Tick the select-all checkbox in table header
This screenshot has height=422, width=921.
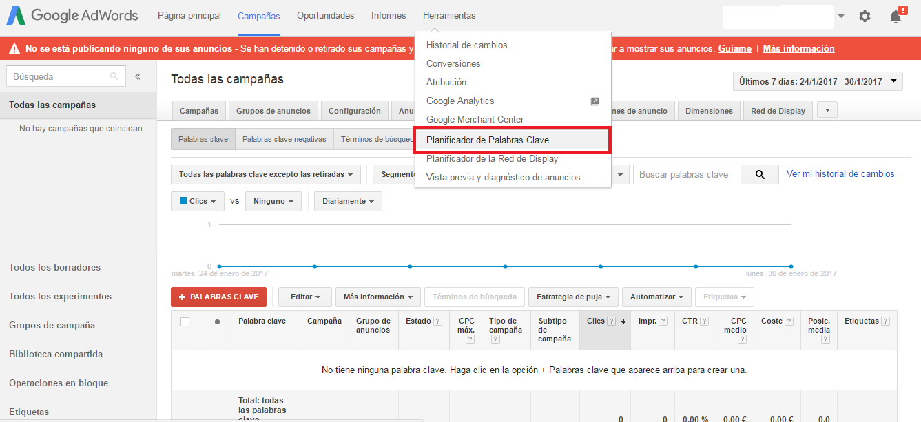[185, 321]
